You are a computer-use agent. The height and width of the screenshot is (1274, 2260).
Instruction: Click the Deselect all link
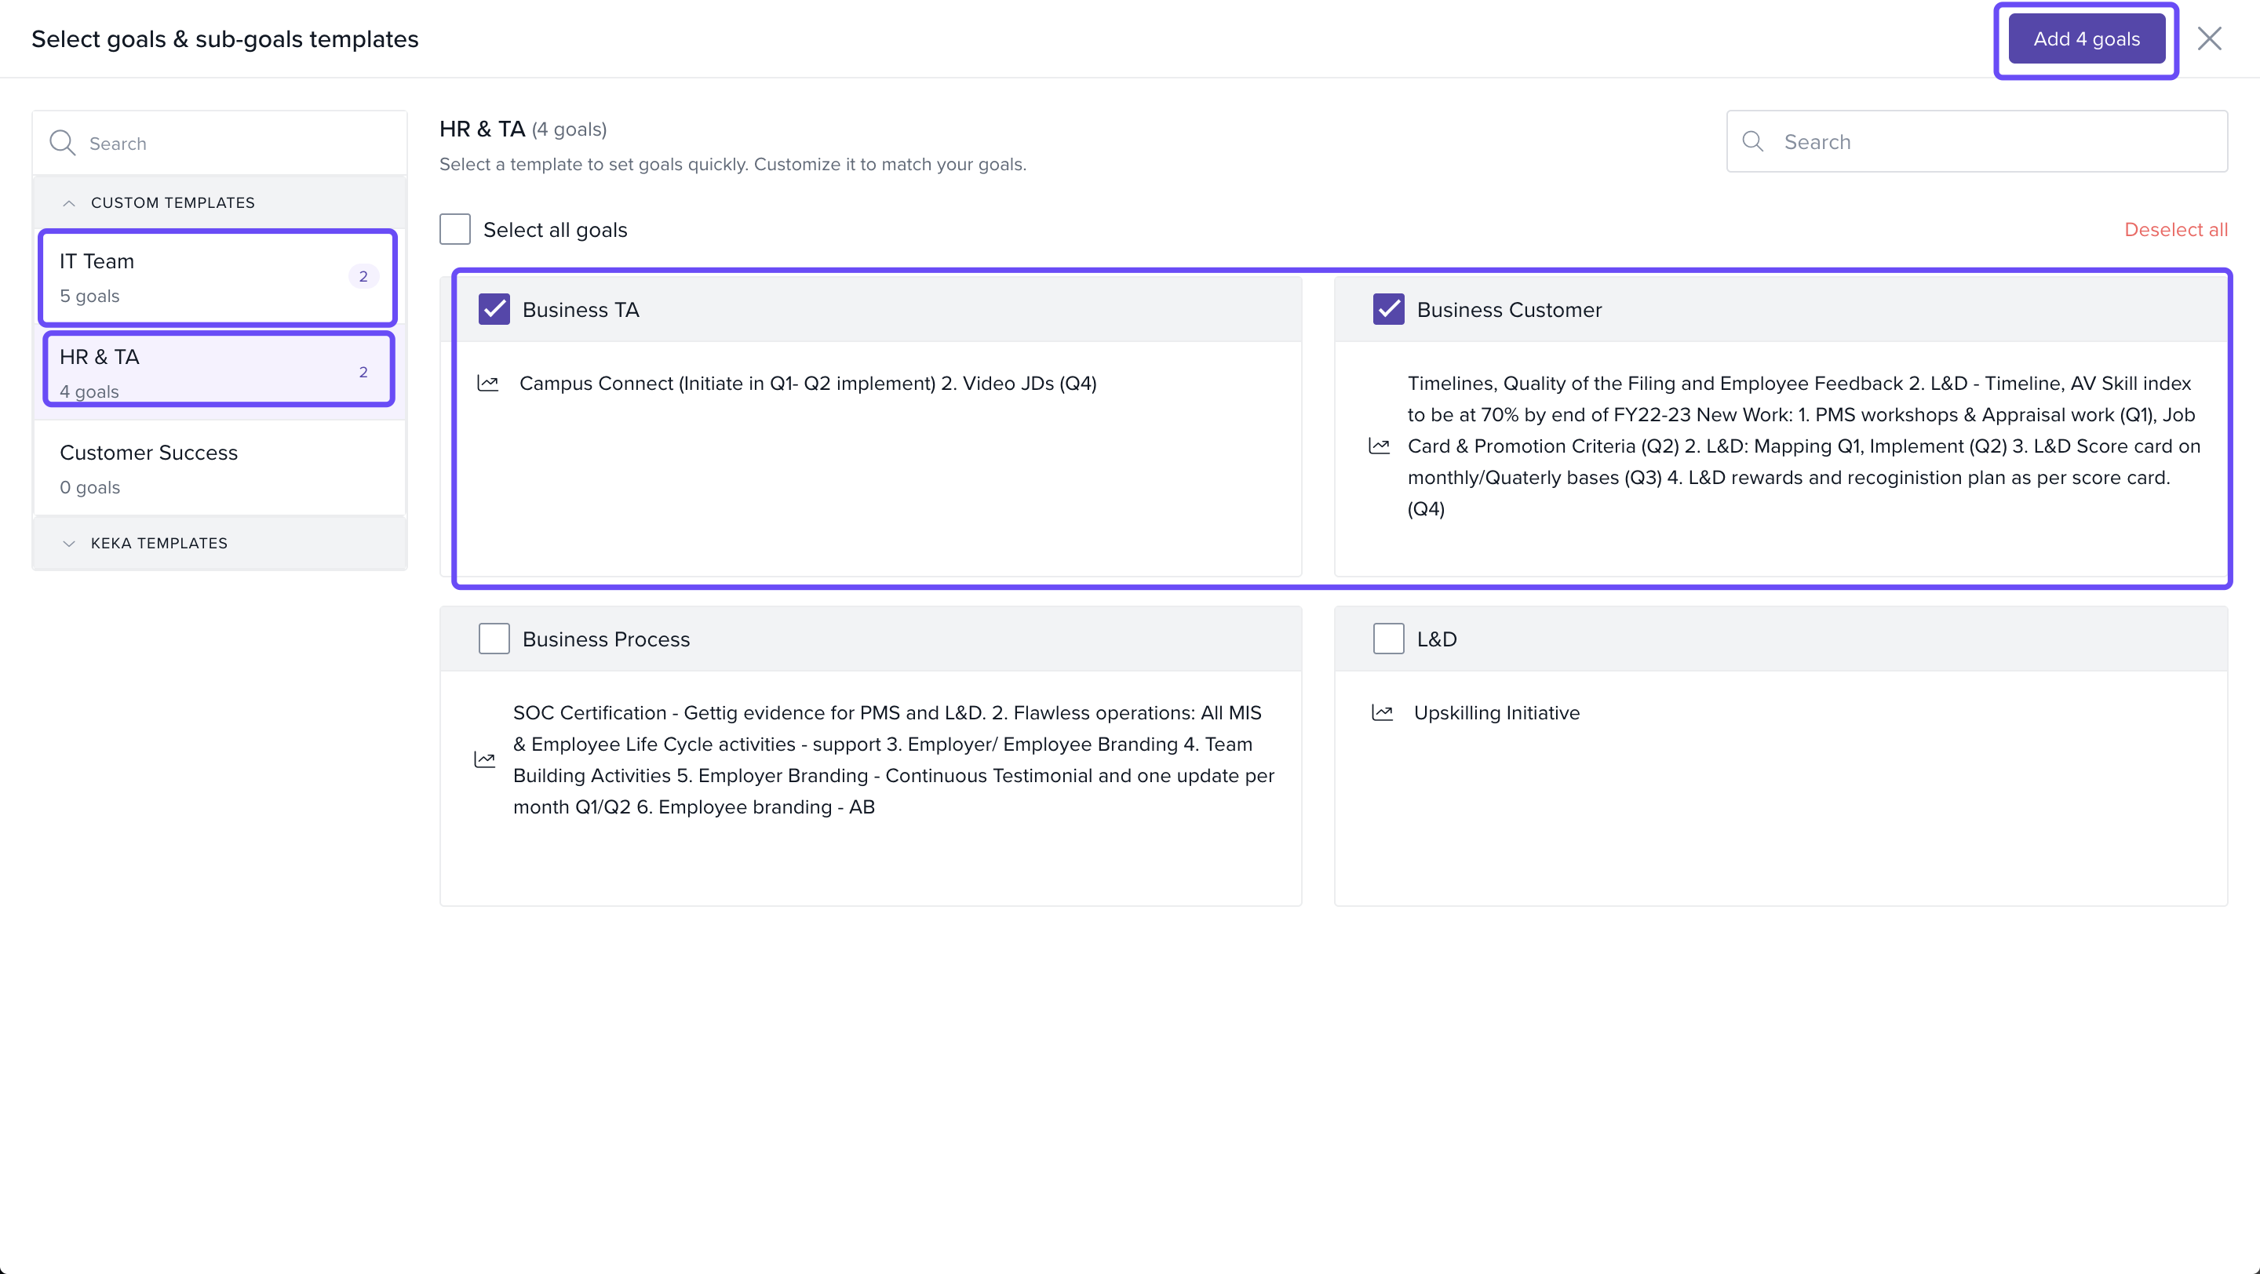click(x=2175, y=230)
